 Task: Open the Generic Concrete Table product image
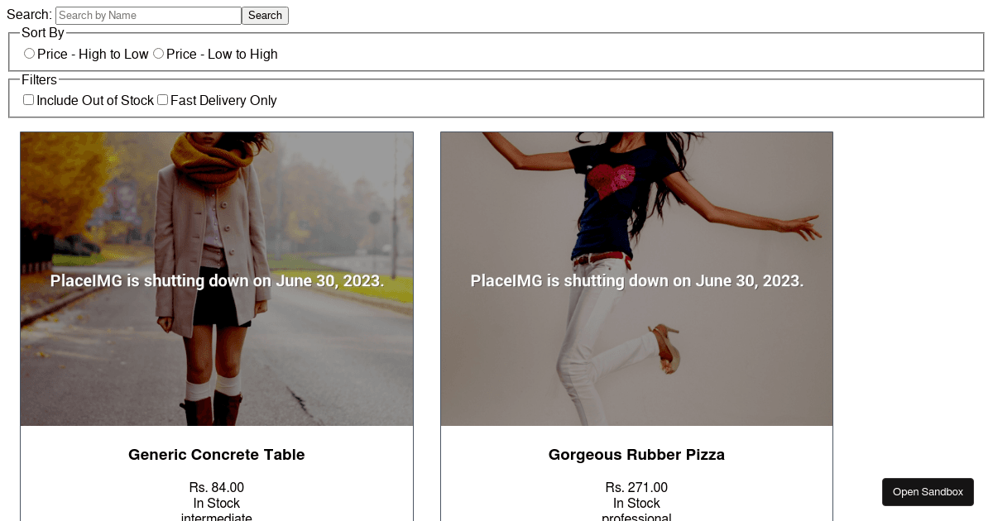(x=217, y=279)
